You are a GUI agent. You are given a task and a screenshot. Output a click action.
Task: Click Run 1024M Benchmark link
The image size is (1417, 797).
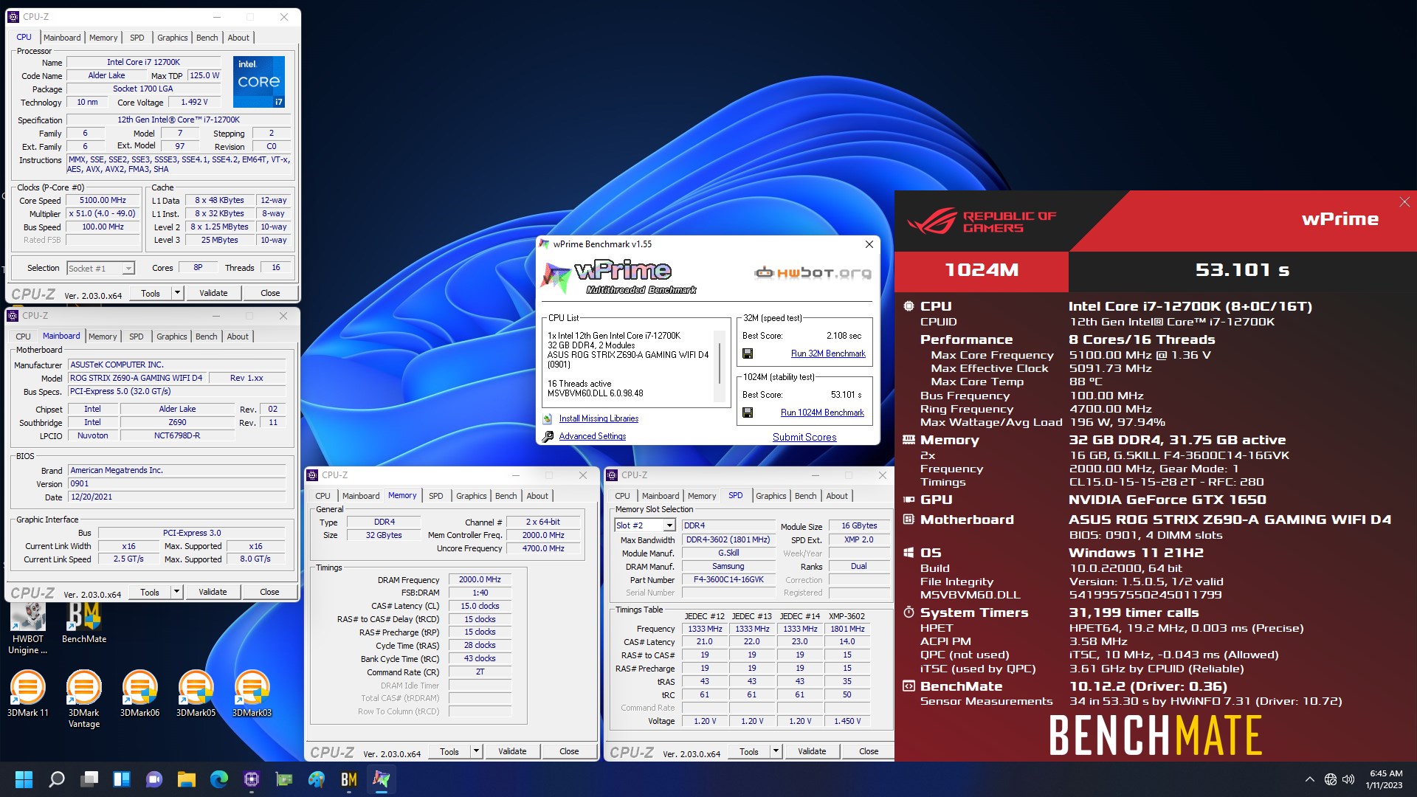822,413
